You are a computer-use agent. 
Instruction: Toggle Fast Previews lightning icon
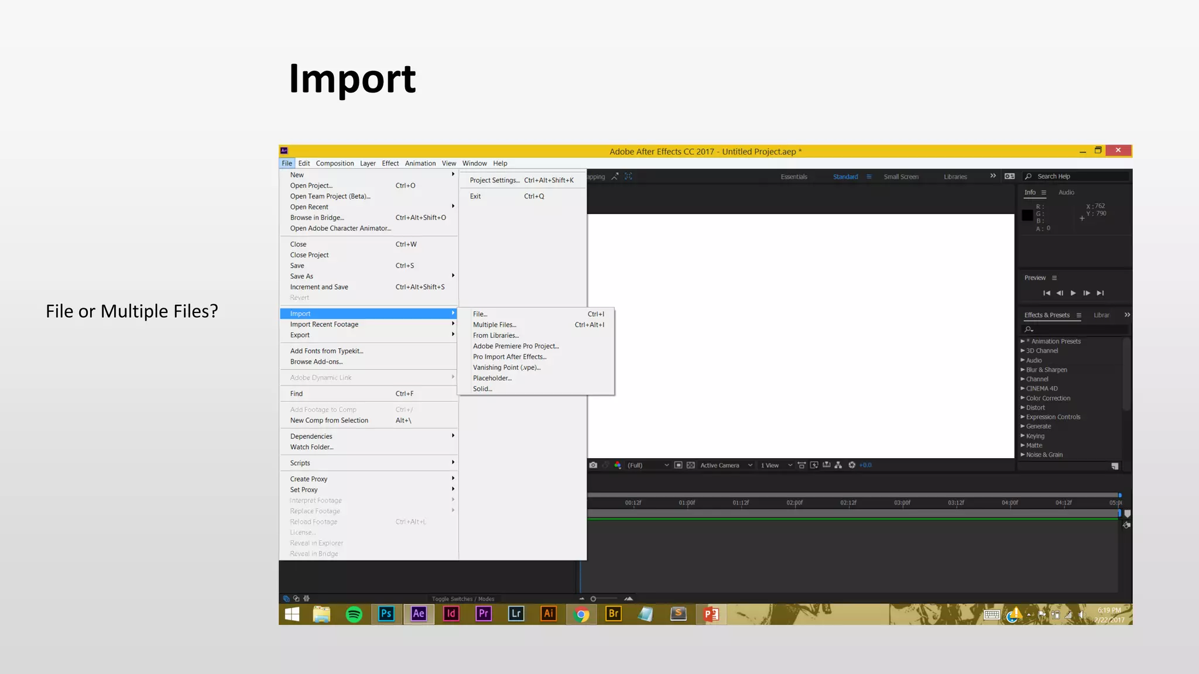pyautogui.click(x=814, y=465)
